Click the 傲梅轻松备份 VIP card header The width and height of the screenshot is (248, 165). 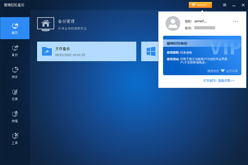(x=202, y=43)
